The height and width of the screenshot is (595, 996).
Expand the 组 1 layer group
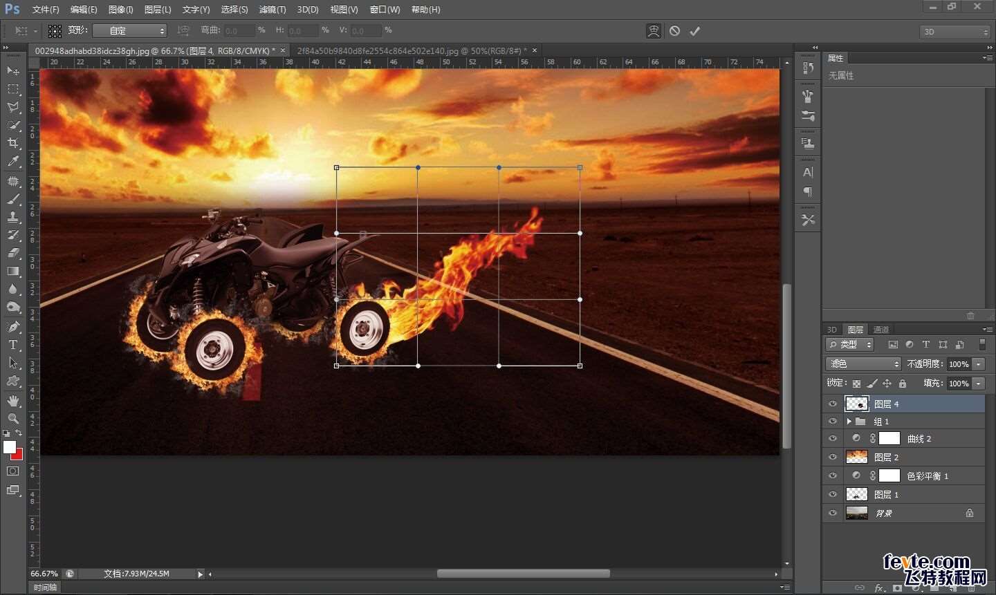[849, 422]
